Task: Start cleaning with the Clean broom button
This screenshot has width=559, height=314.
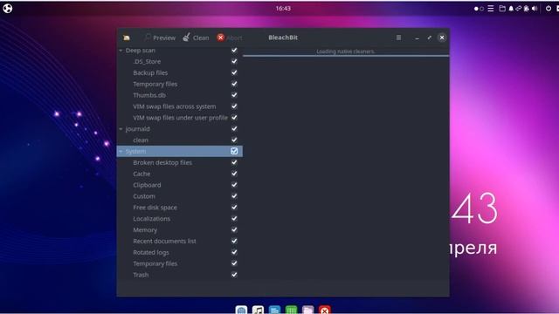Action: [196, 38]
